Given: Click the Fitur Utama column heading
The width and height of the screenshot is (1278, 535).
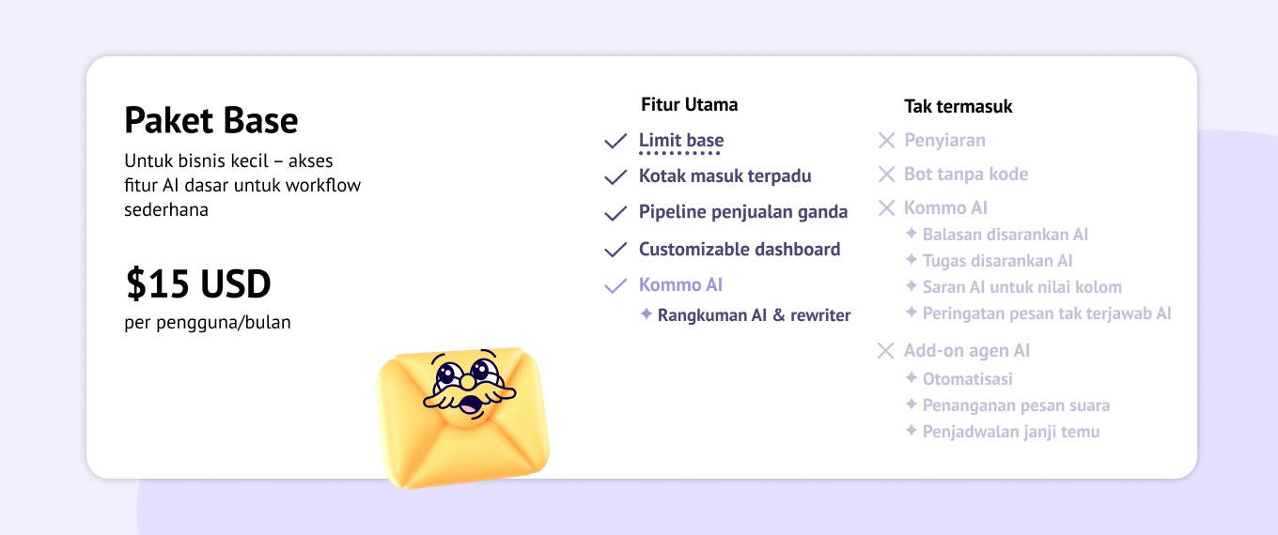Looking at the screenshot, I should pyautogui.click(x=689, y=104).
